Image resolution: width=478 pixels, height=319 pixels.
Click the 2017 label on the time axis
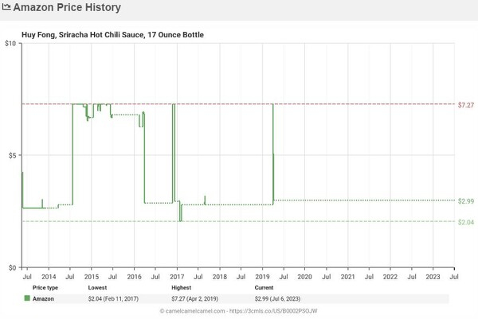pos(176,276)
